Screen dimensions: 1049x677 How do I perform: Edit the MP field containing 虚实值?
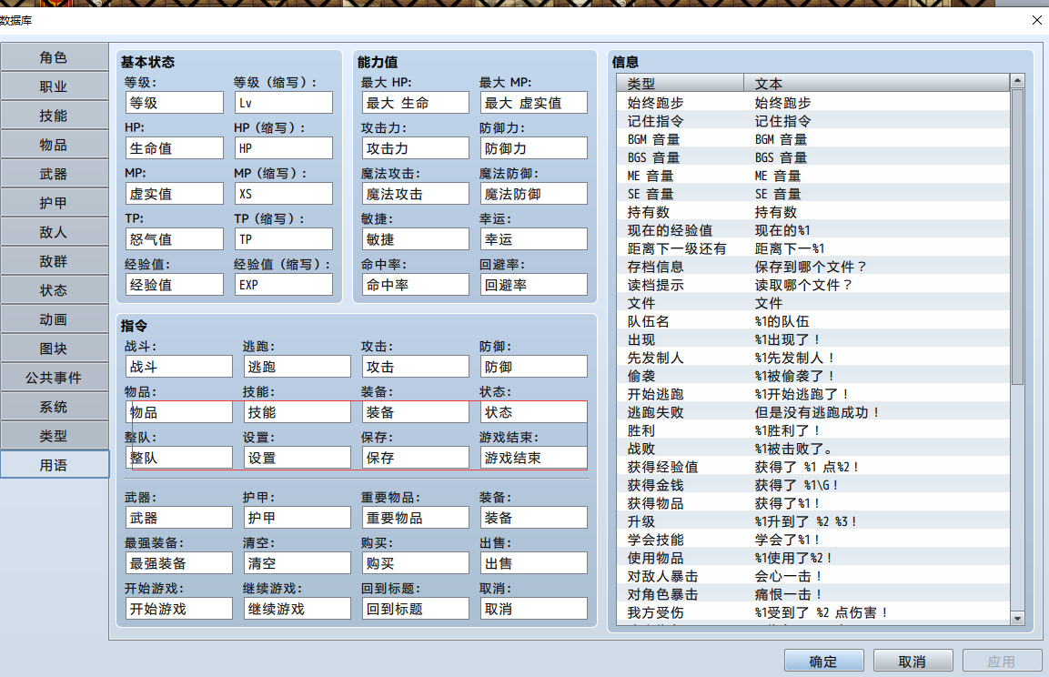(x=174, y=193)
